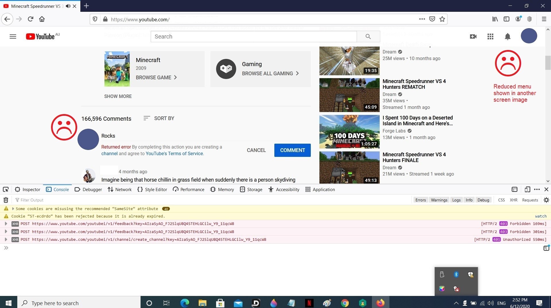The height and width of the screenshot is (308, 551).
Task: Click the blue COMMENT button
Action: (292, 150)
